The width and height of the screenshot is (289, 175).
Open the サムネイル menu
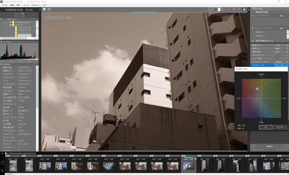coord(35,5)
